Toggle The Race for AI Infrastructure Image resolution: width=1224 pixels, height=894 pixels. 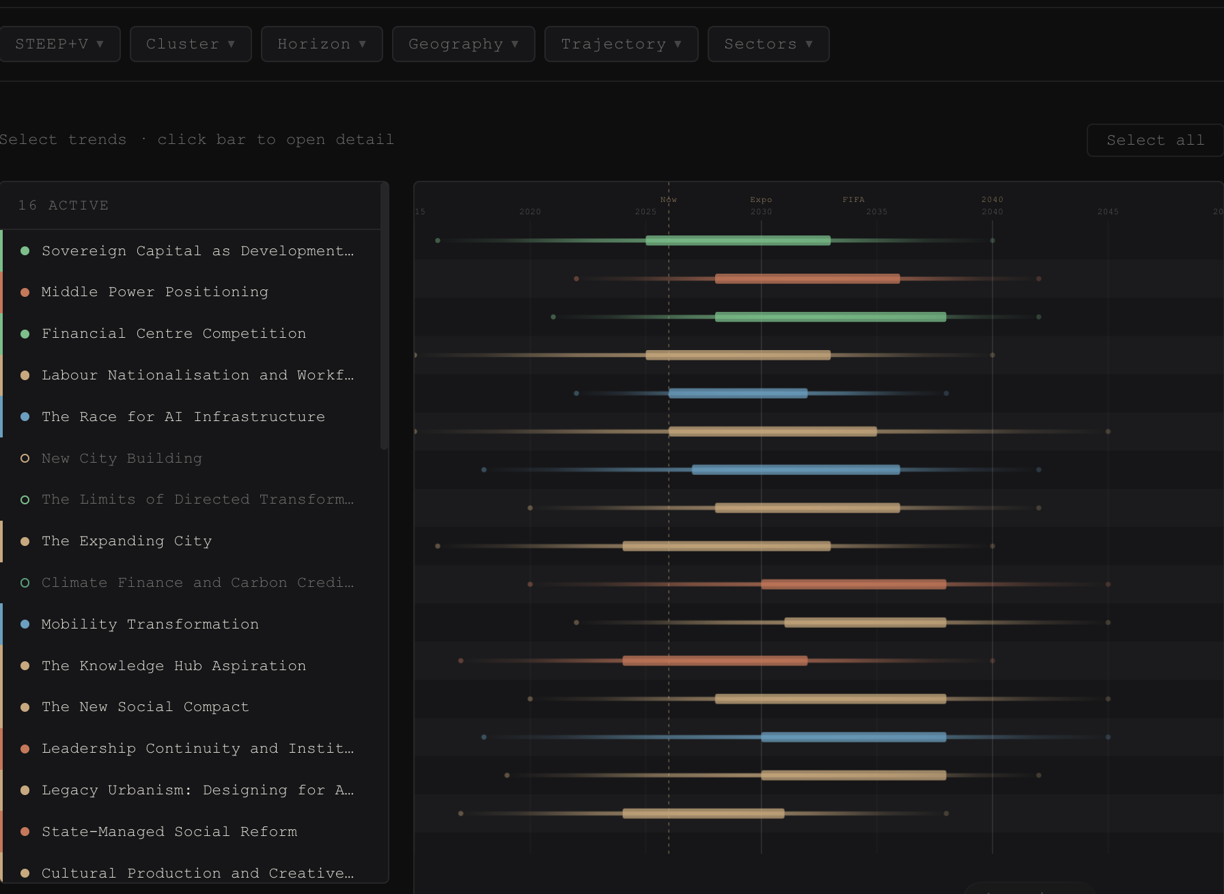point(191,417)
